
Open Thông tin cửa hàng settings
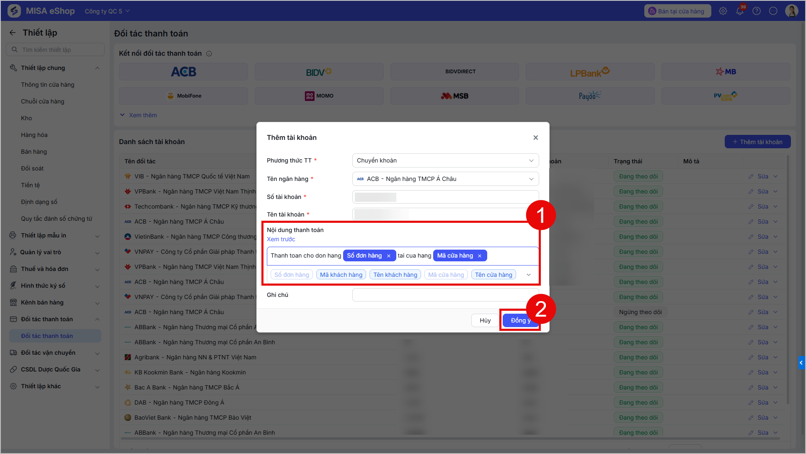point(48,85)
